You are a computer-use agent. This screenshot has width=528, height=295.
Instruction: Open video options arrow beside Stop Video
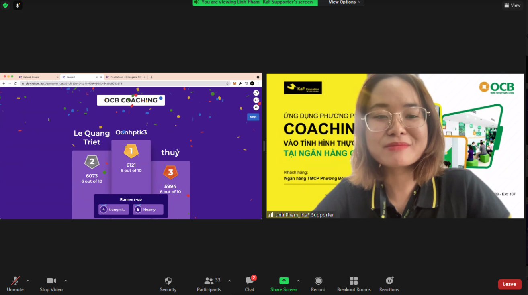point(65,281)
